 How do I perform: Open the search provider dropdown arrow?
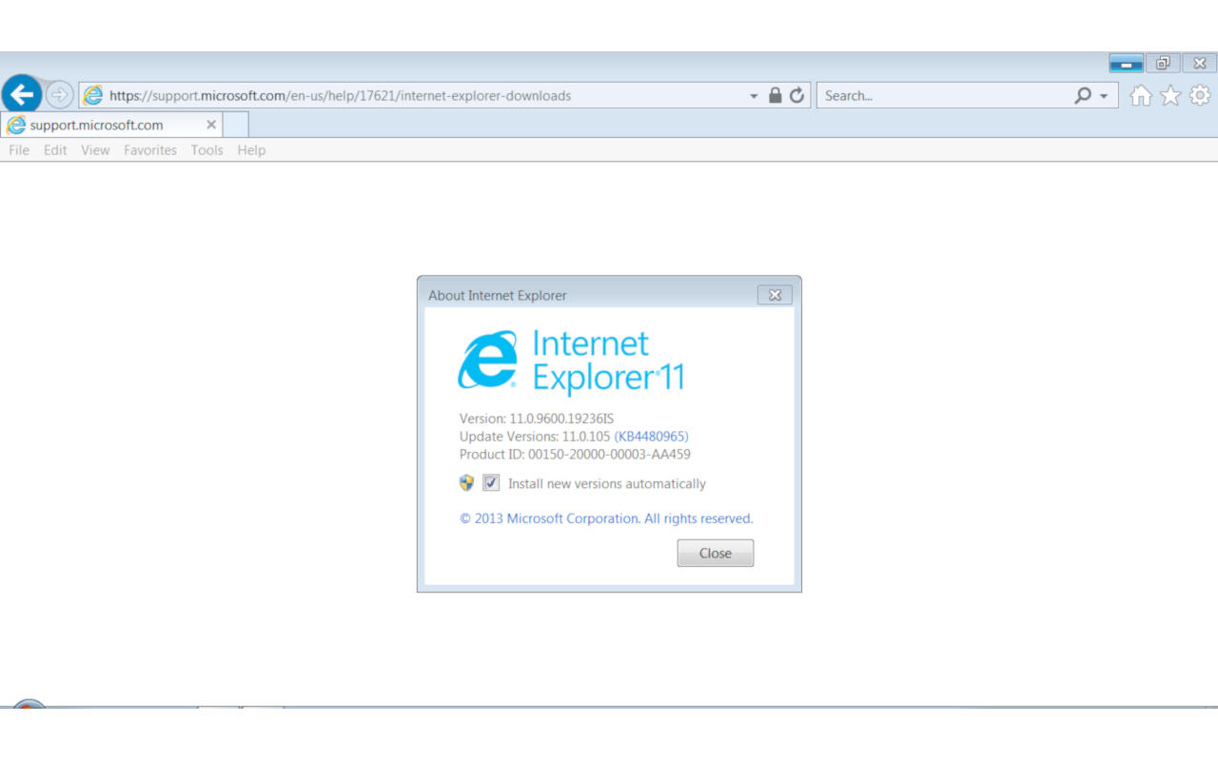point(1104,96)
